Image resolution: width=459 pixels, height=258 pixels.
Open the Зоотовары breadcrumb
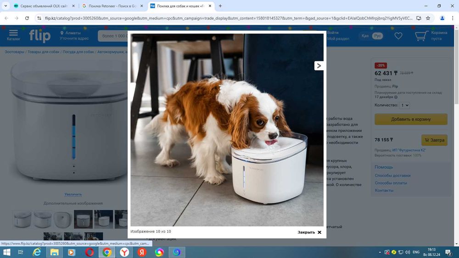(14, 52)
